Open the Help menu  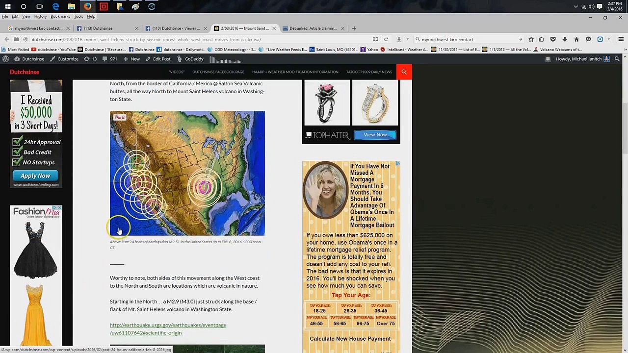coord(91,16)
